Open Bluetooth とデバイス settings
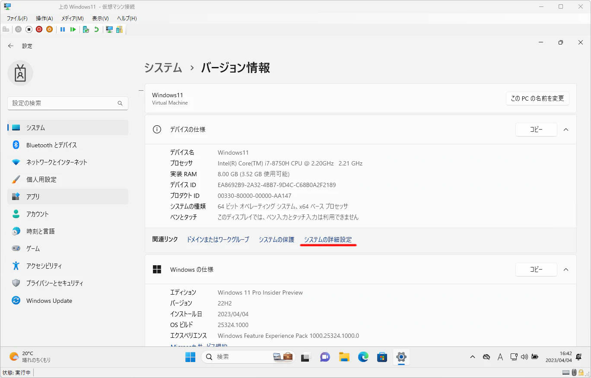591x378 pixels. pyautogui.click(x=68, y=145)
